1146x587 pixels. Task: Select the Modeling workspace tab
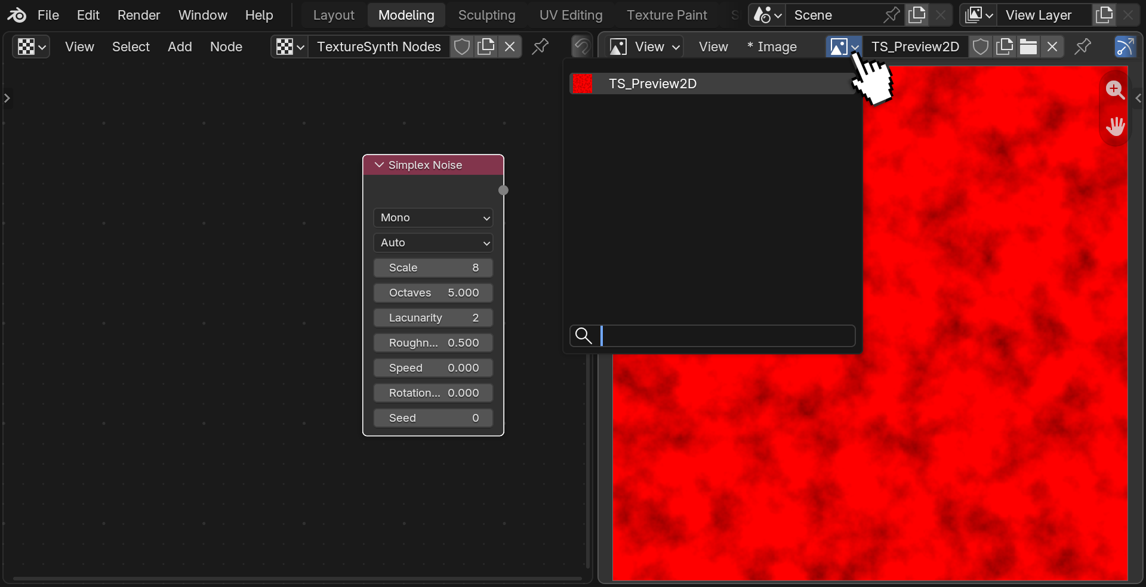tap(406, 15)
